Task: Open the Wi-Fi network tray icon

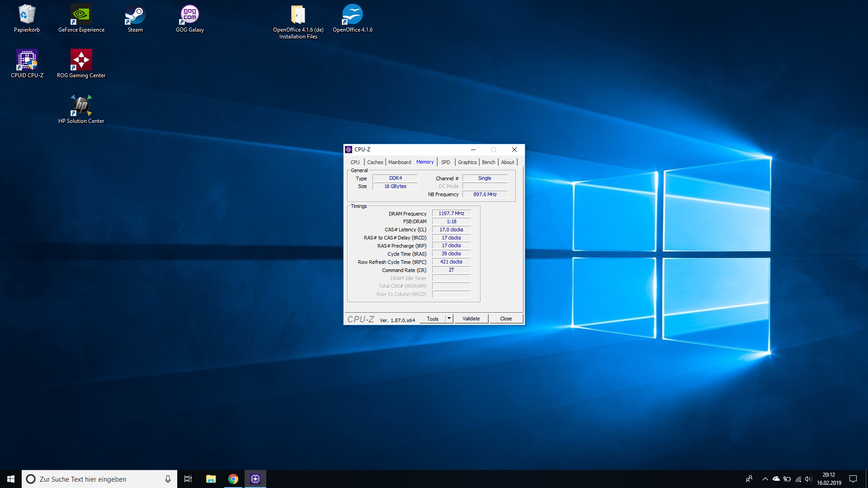Action: [x=798, y=479]
